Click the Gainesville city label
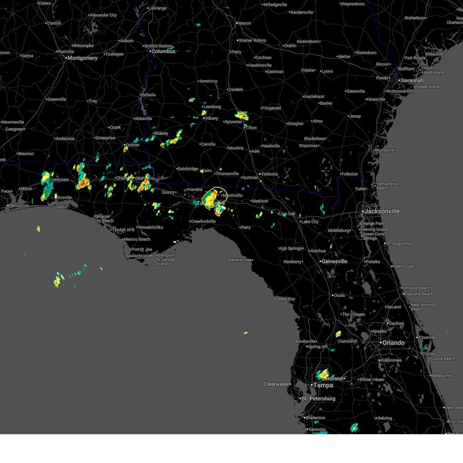Image resolution: width=463 pixels, height=463 pixels. [335, 261]
